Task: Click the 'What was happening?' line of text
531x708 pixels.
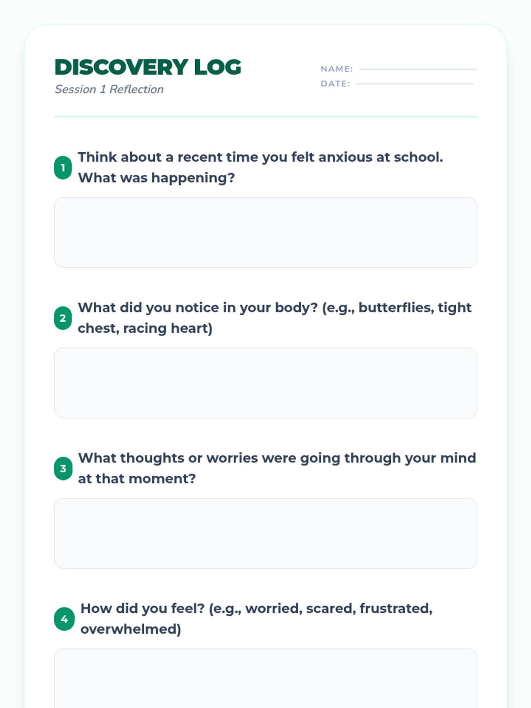Action: click(x=156, y=178)
